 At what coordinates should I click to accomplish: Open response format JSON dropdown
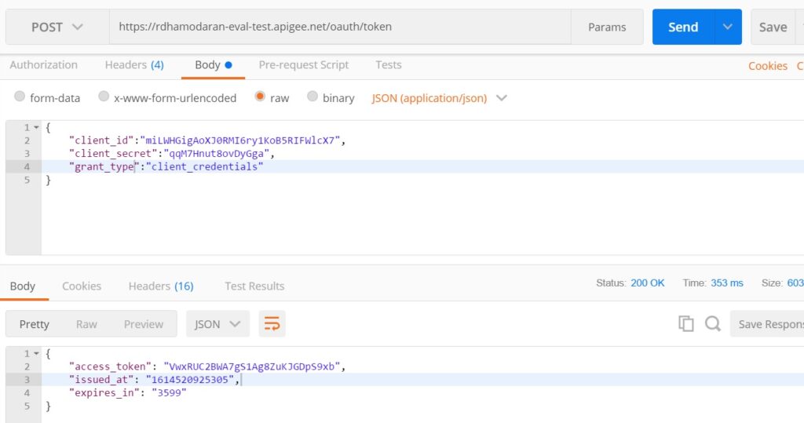pyautogui.click(x=217, y=324)
